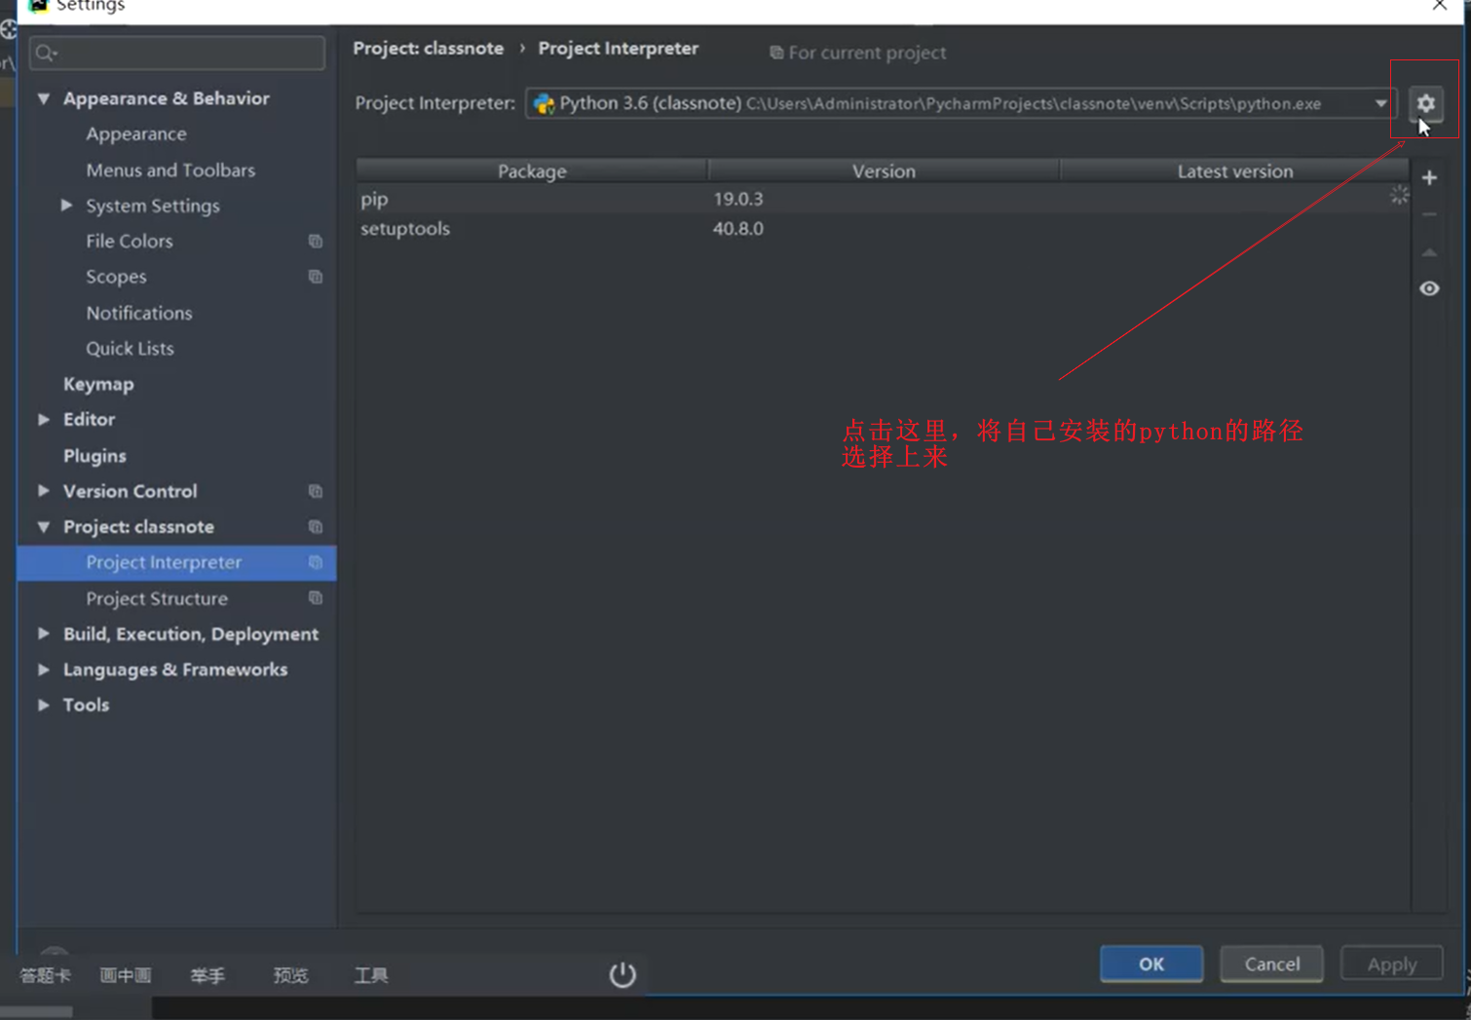
Task: Sort by the Version column header
Action: pyautogui.click(x=884, y=170)
